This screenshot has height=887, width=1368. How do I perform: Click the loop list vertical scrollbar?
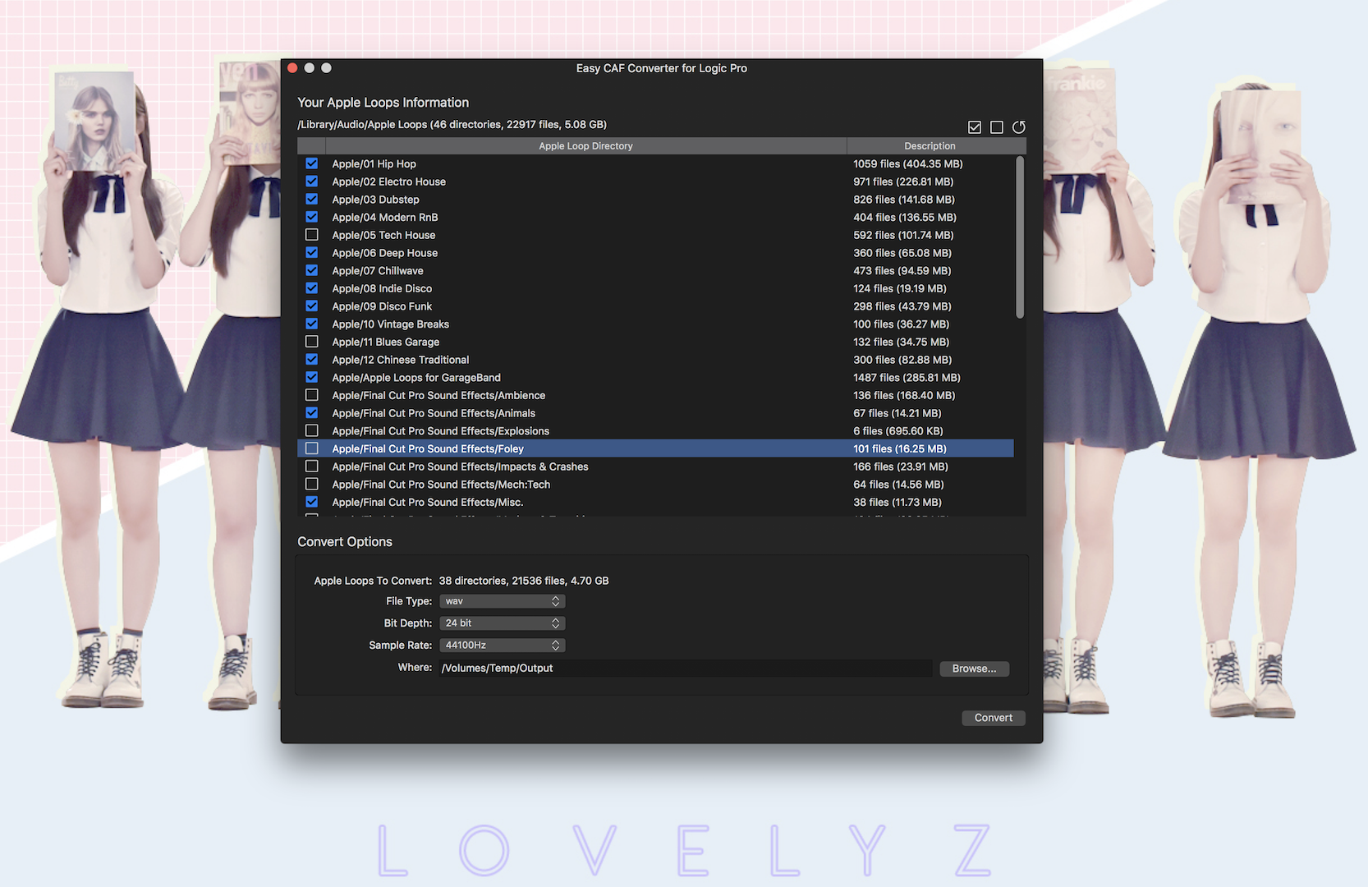pos(1020,238)
